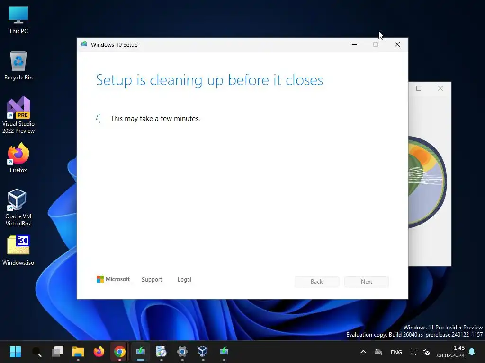Image resolution: width=485 pixels, height=363 pixels.
Task: Open the disc installer taskbar icon
Action: point(161,352)
